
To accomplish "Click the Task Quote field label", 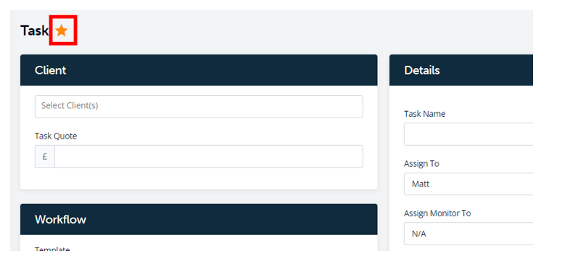I will (56, 136).
